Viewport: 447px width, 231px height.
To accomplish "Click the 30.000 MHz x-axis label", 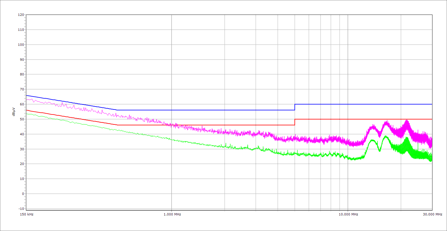I will [432, 214].
